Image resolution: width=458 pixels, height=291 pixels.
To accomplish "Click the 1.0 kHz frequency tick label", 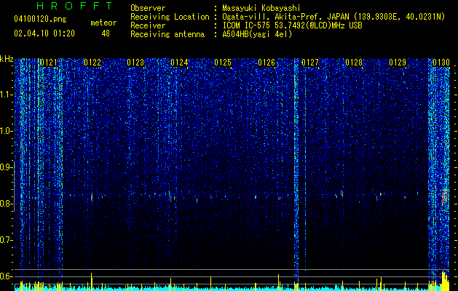I will coord(6,131).
